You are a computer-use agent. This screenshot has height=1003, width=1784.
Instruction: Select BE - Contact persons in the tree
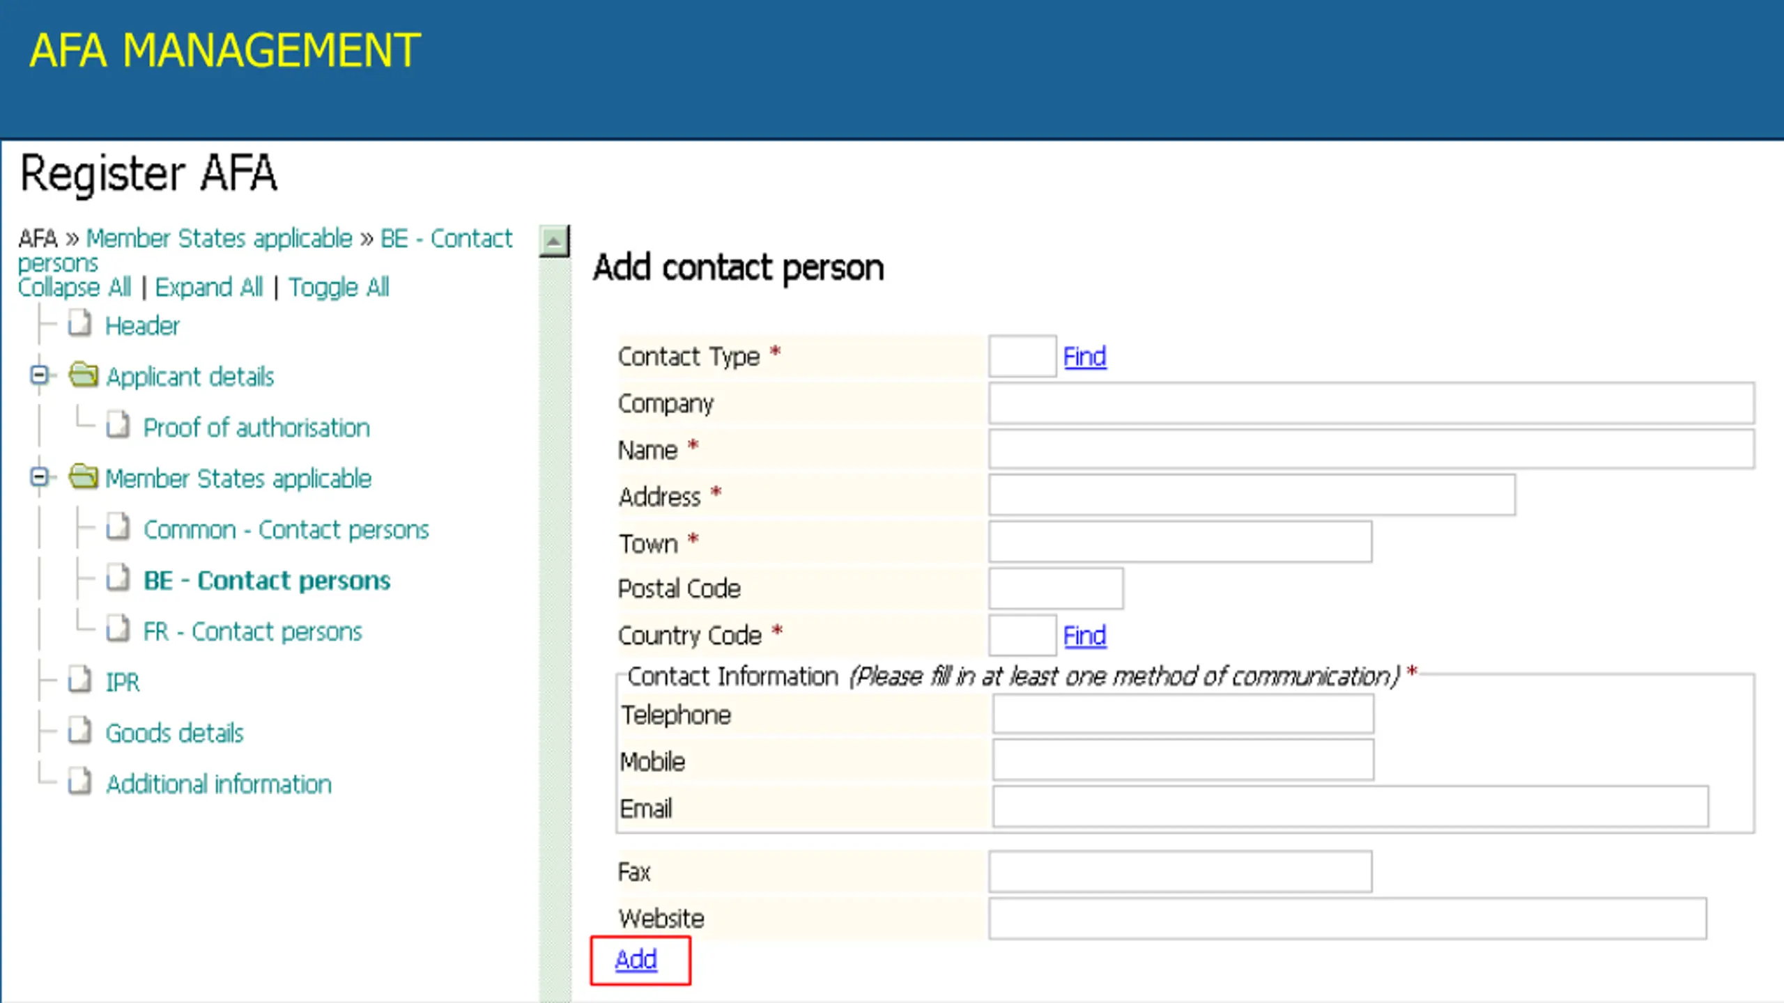(x=267, y=581)
